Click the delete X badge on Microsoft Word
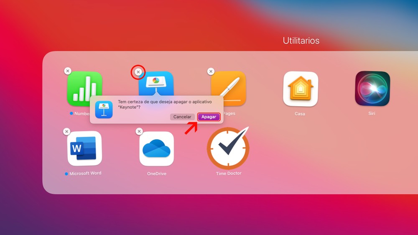Screen dimensions: 418x235 (x=66, y=132)
